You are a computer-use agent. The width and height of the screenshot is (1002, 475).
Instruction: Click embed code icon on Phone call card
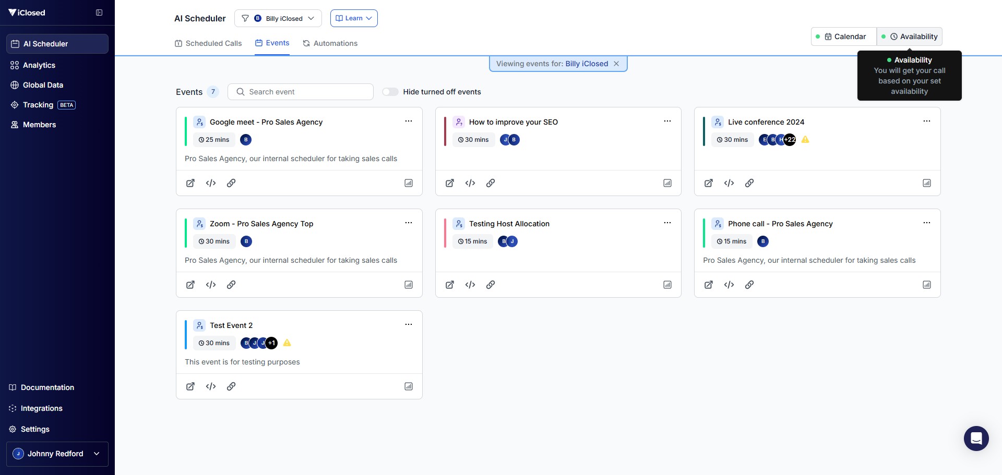pos(729,285)
